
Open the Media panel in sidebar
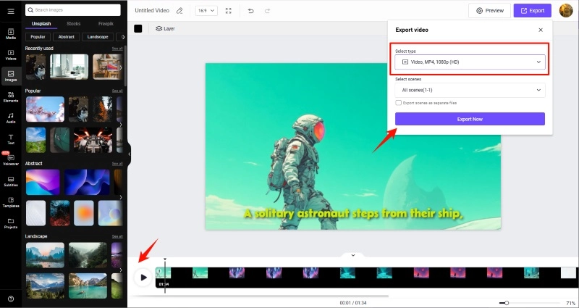click(11, 34)
